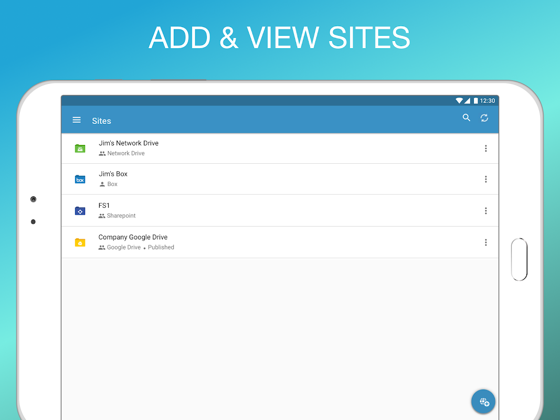This screenshot has height=420, width=560.
Task: Click the blue Box folder icon
Action: (x=80, y=179)
